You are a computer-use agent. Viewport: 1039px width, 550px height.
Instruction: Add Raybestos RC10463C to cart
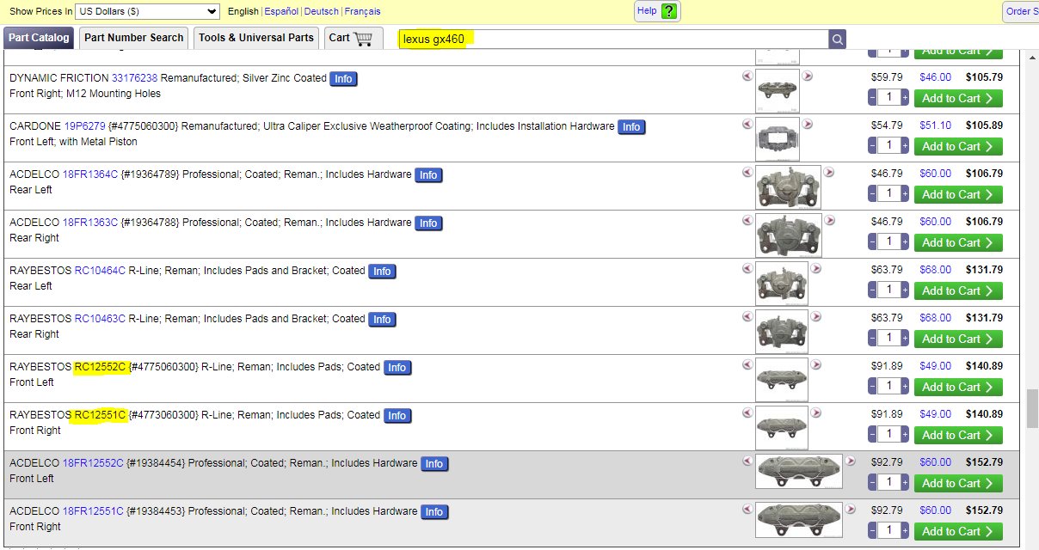tap(958, 339)
